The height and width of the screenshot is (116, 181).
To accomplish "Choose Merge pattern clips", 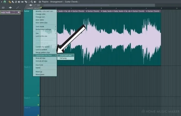I will tap(44, 53).
